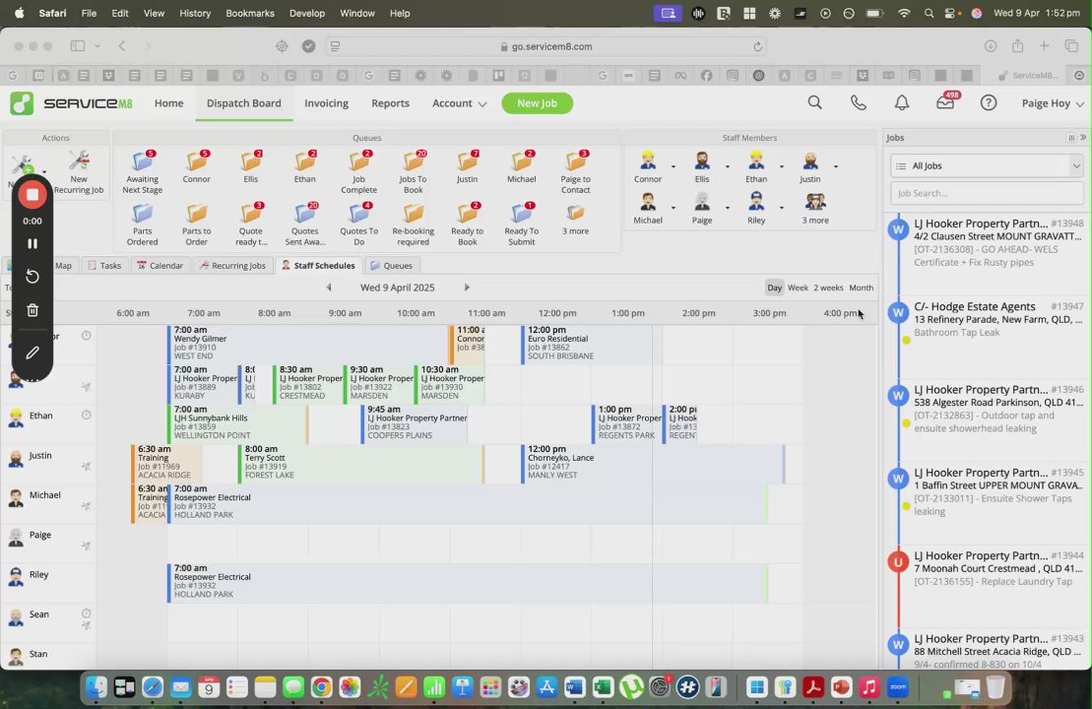Switch to the Recurring Jobs tab

[x=232, y=265]
